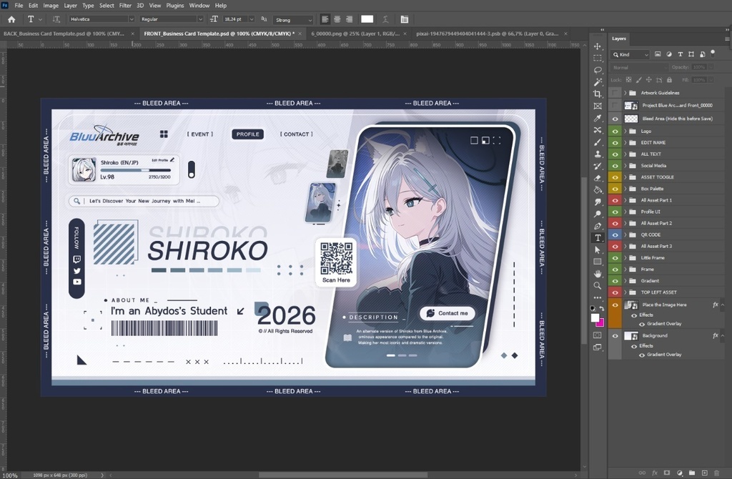Toggle visibility of the Background layer

pyautogui.click(x=615, y=335)
